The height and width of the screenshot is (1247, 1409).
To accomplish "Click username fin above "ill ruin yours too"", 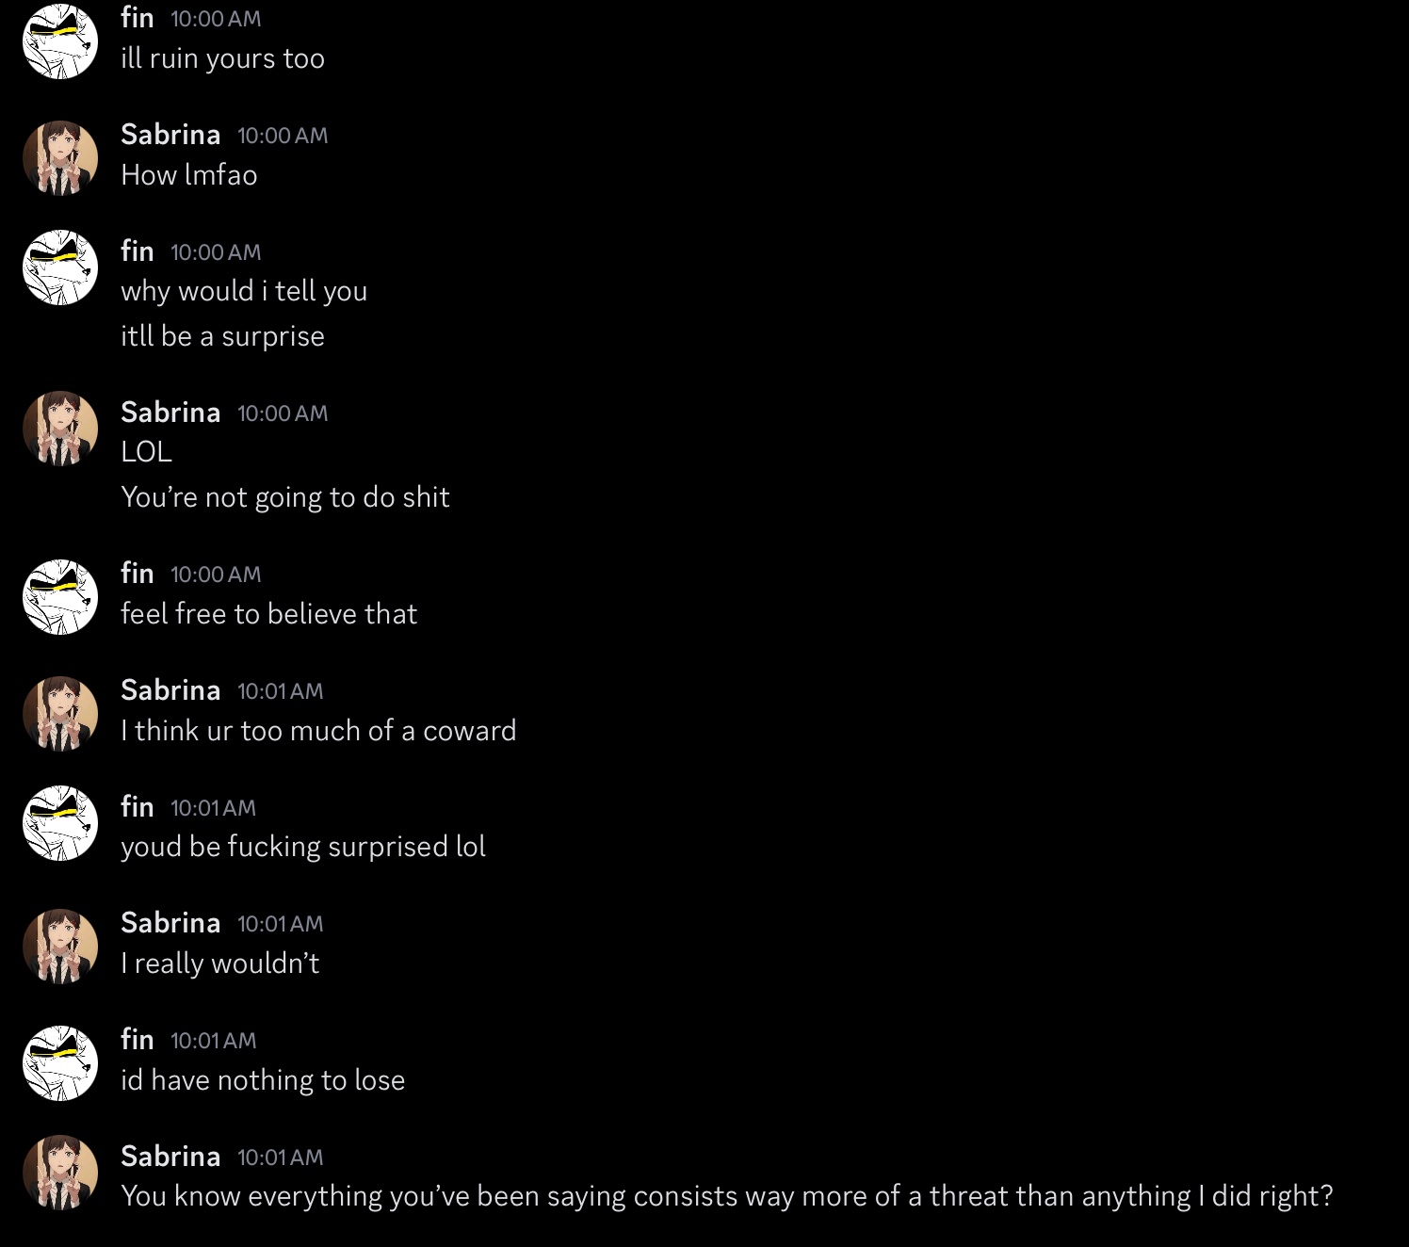I will (x=138, y=17).
